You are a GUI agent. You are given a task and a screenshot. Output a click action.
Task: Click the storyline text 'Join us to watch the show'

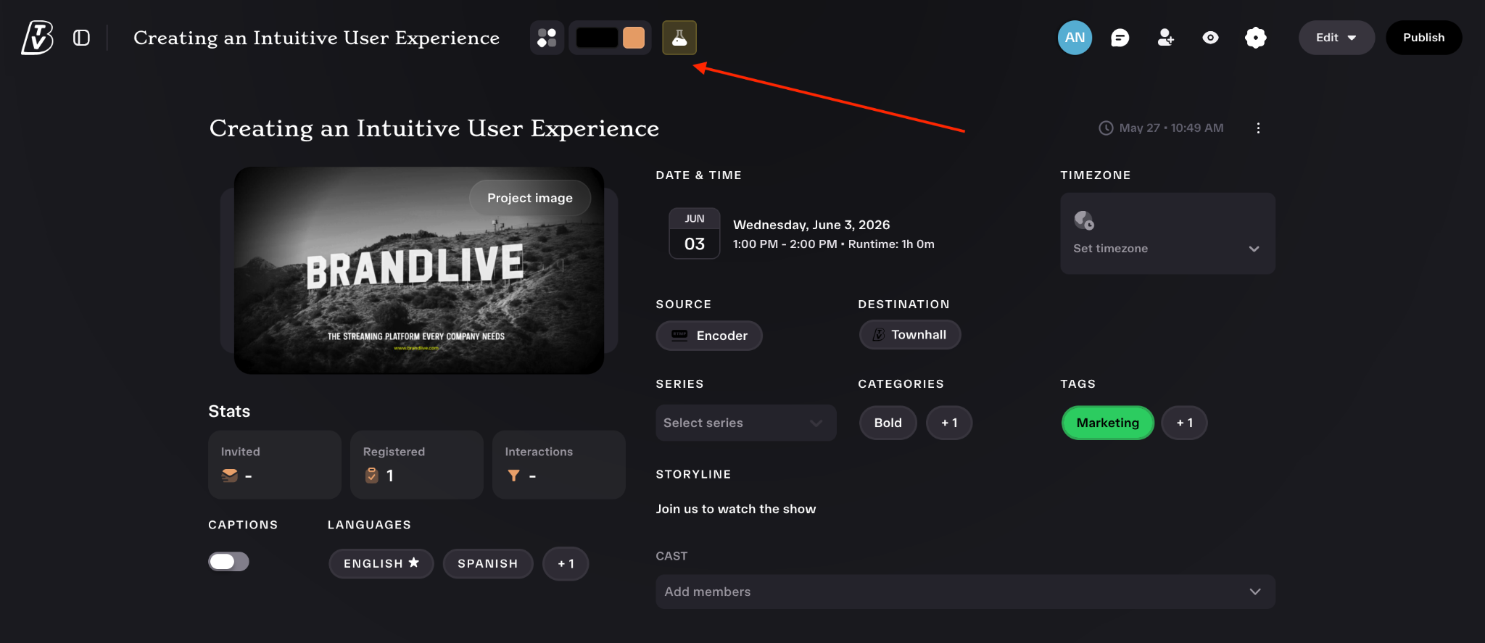tap(736, 509)
